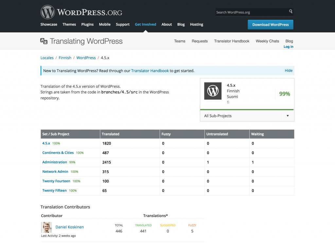Go to Finnish breadcrumb
The height and width of the screenshot is (243, 335).
(65, 58)
